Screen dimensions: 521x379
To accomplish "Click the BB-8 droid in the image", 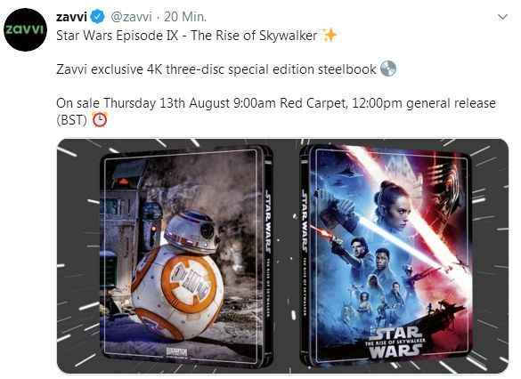I will pyautogui.click(x=178, y=276).
